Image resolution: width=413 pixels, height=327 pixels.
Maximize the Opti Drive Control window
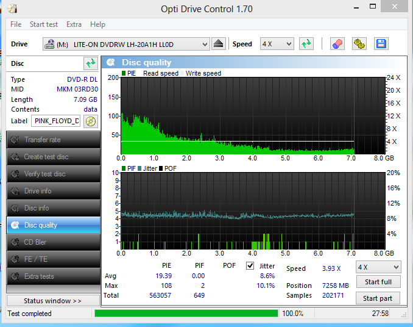pyautogui.click(x=373, y=6)
